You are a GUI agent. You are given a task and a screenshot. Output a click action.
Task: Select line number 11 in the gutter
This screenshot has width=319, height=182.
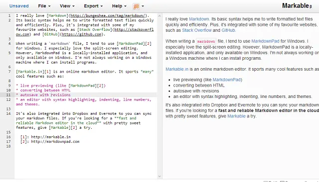[8, 95]
